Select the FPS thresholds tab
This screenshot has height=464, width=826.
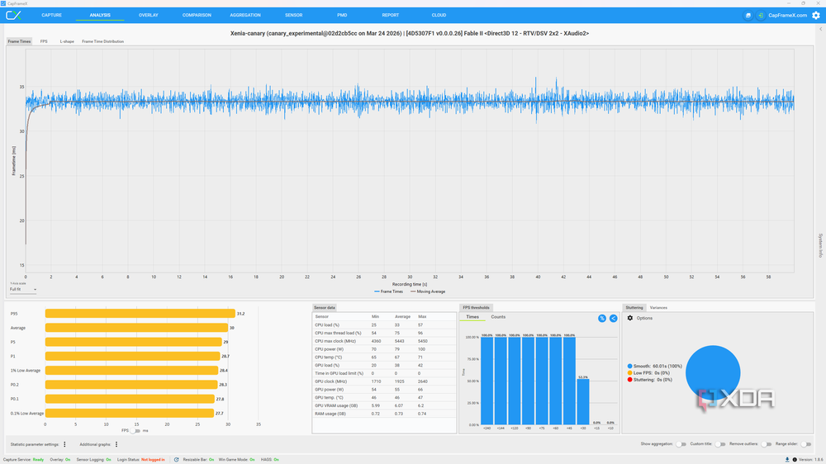point(477,308)
